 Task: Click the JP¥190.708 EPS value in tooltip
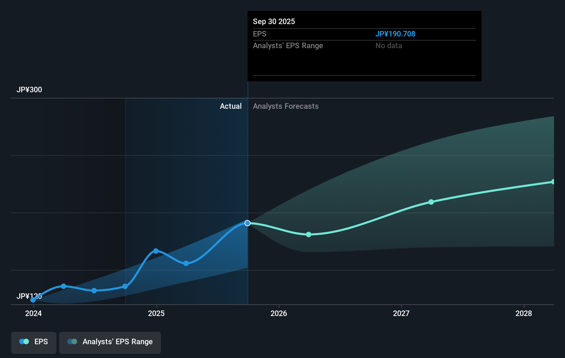tap(395, 34)
